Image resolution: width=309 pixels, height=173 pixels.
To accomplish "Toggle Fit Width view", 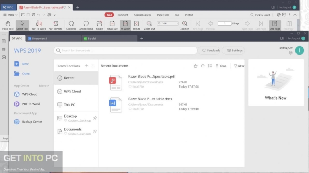I will point(126,25).
